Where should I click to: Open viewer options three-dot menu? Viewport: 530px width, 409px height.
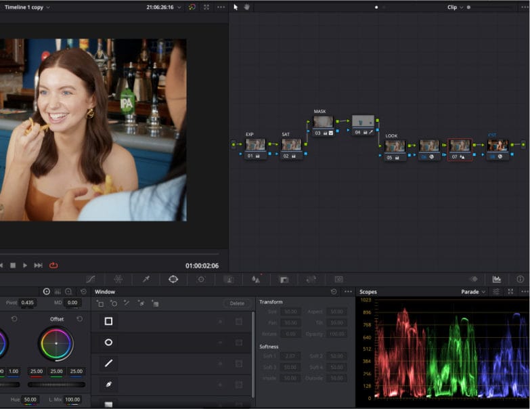221,7
